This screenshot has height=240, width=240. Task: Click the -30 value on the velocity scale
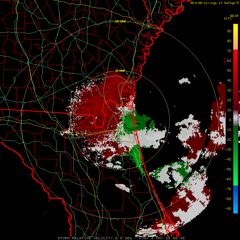point(228,150)
